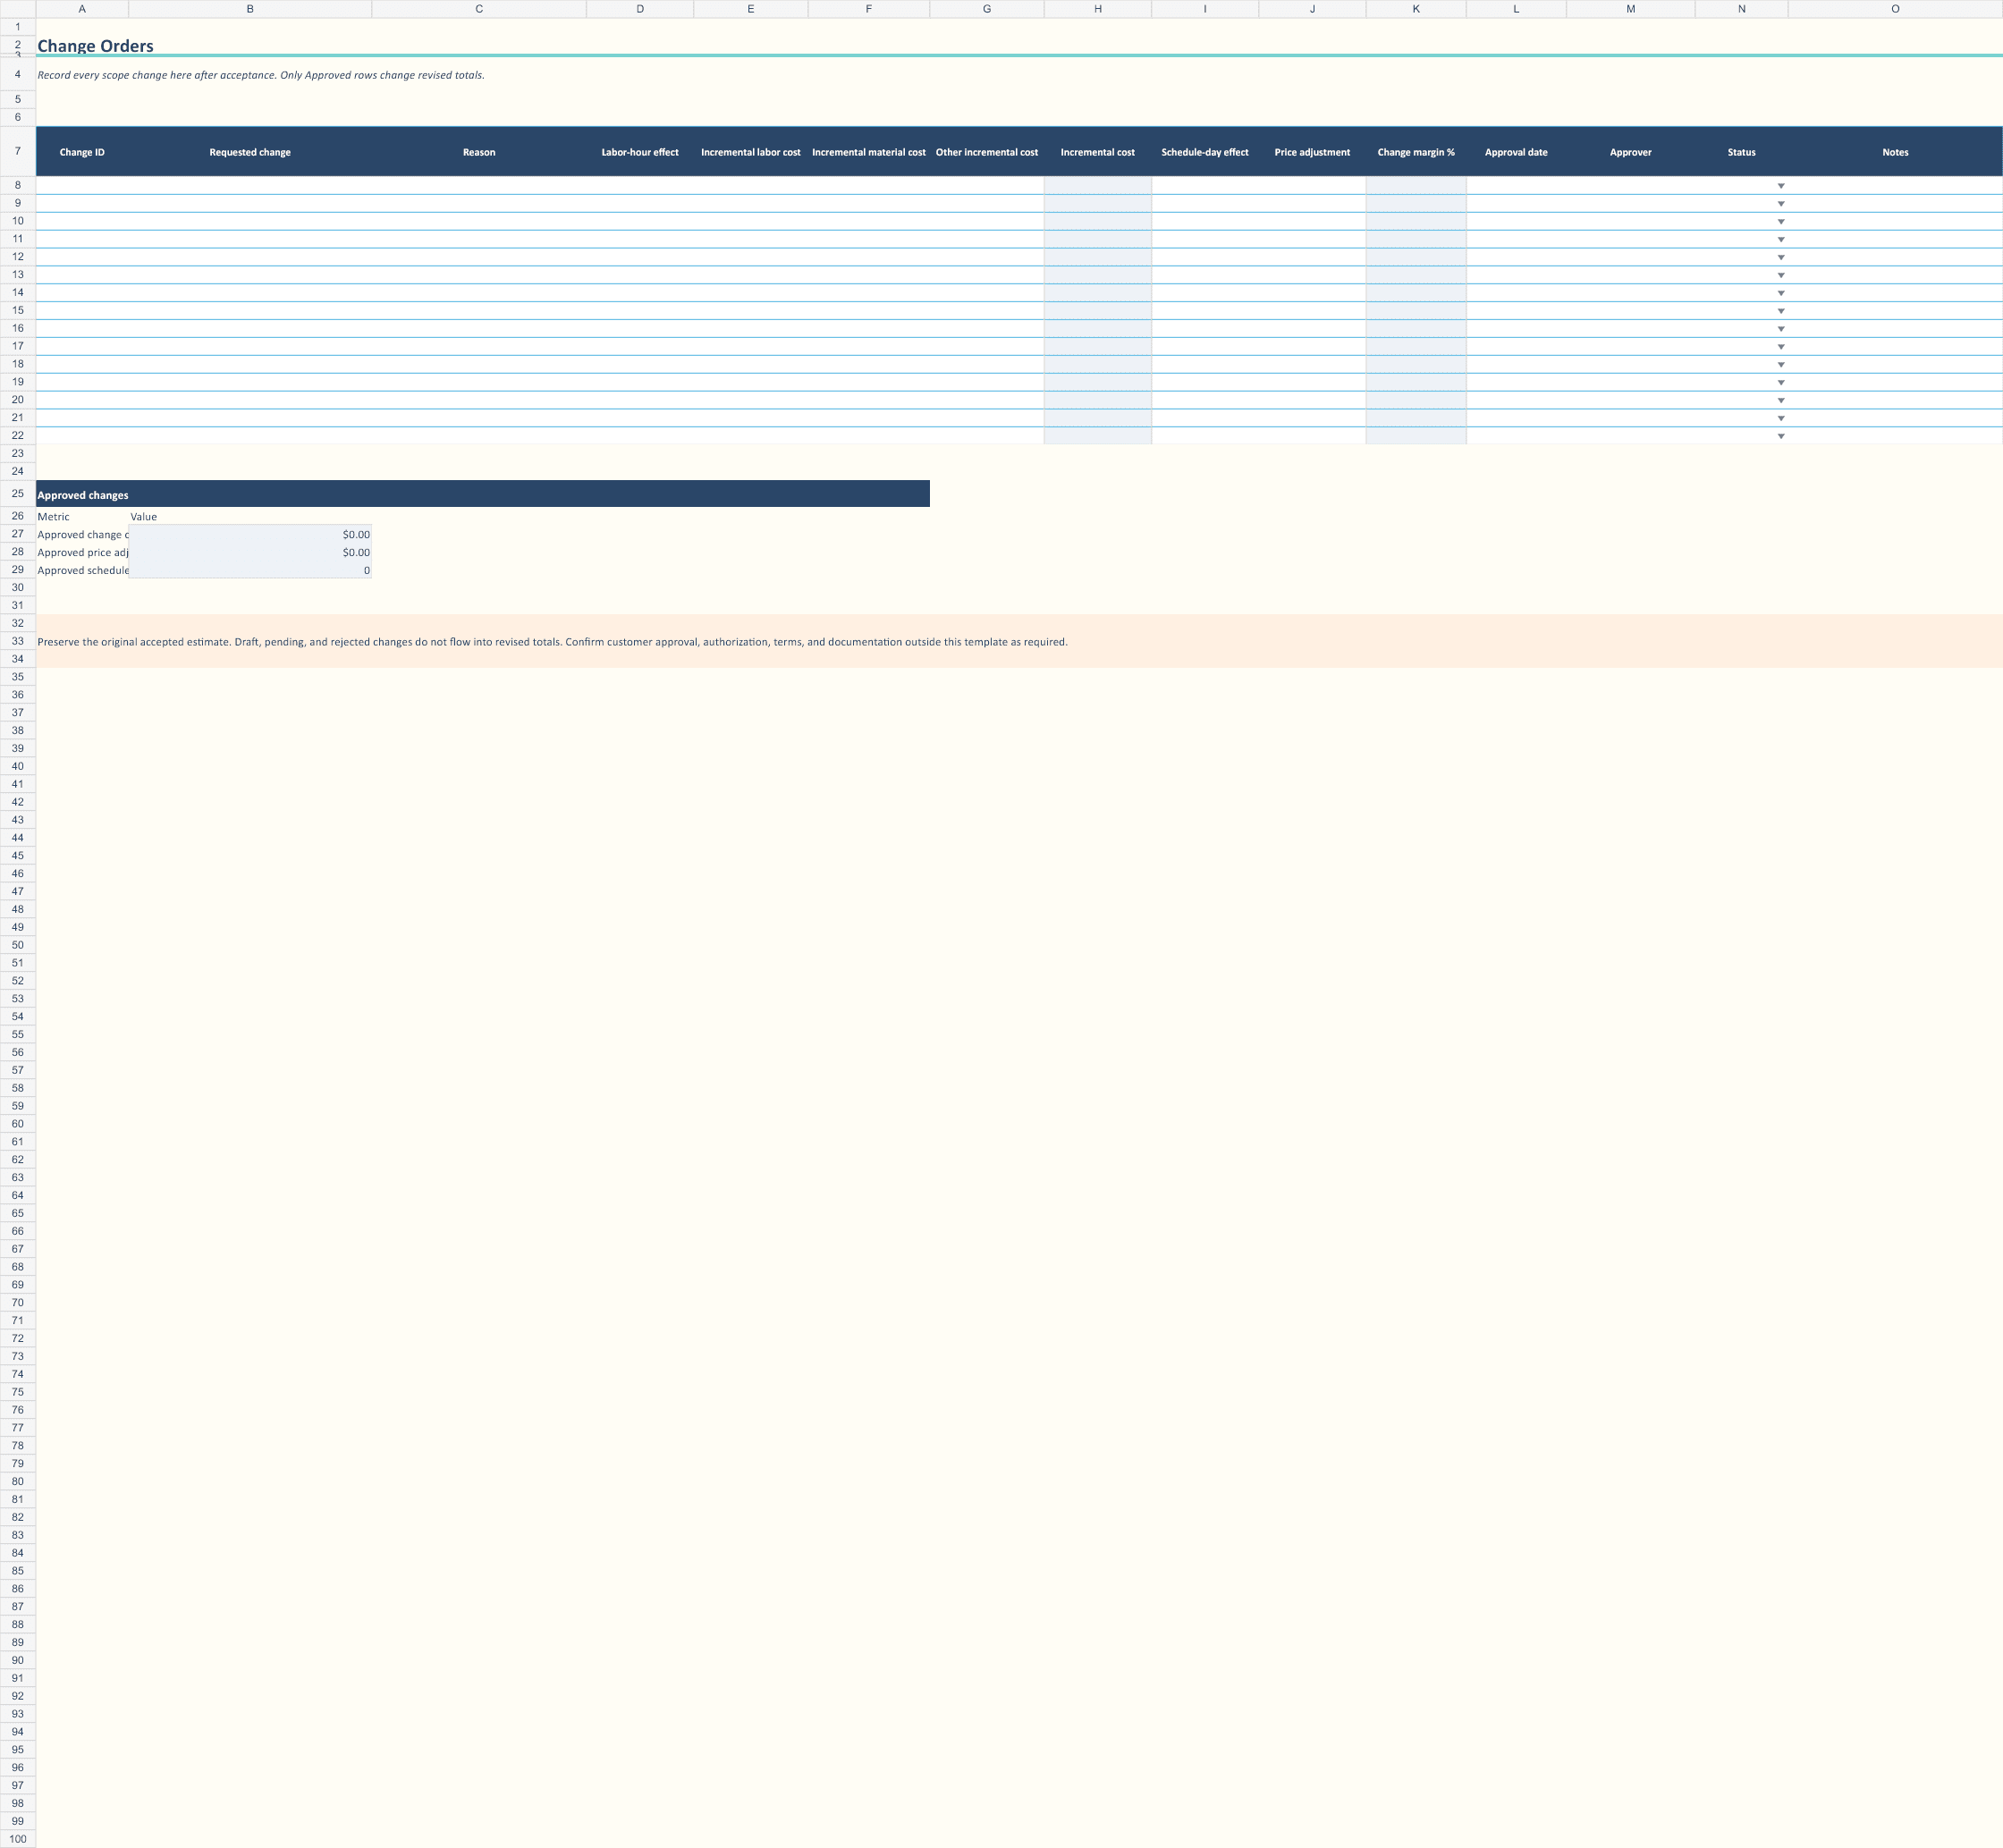Viewport: 2003px width, 1848px height.
Task: Select column N header
Action: [1741, 9]
